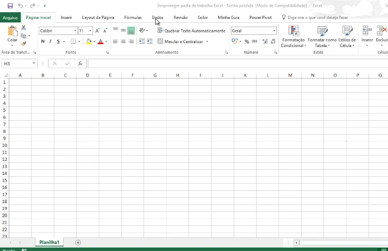388x251 pixels.
Task: Toggle the highlighted bottom align button
Action: tap(131, 31)
